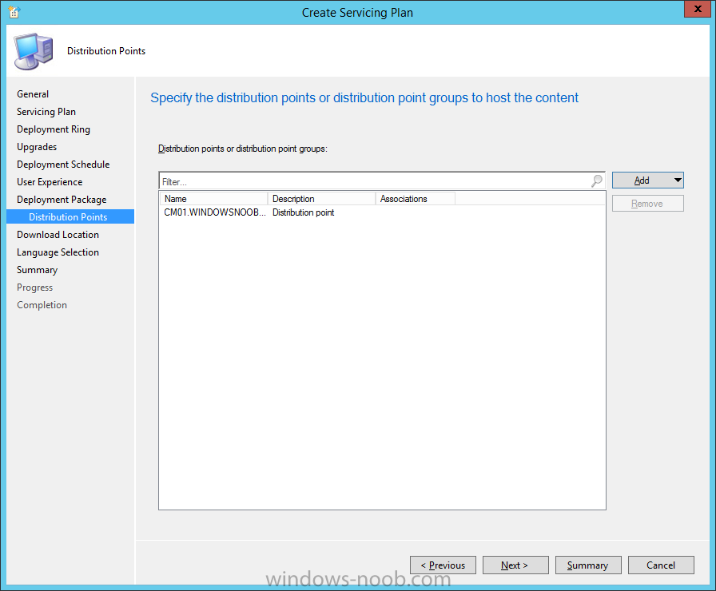This screenshot has width=716, height=591.
Task: Click the wizard icon in title bar
Action: 14,12
